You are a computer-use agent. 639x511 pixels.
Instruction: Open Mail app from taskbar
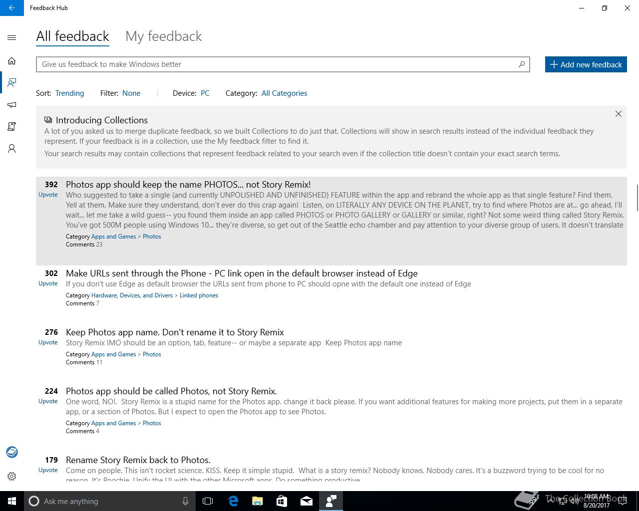[306, 501]
